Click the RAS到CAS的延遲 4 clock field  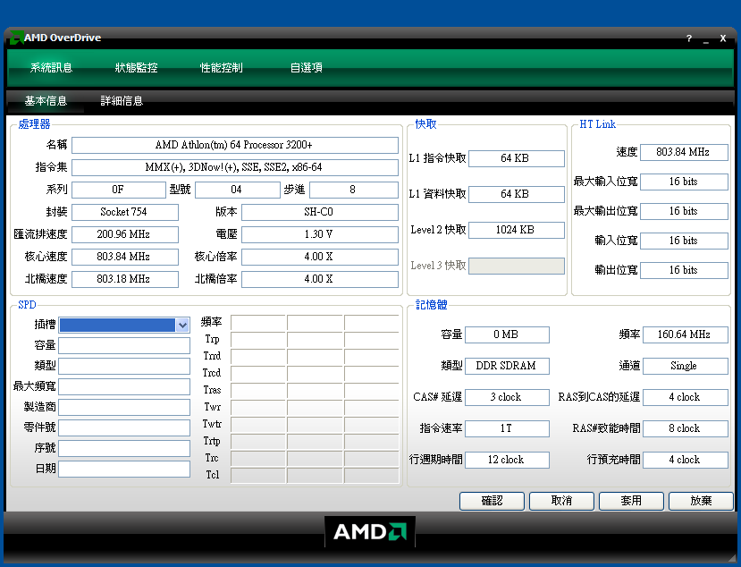click(686, 397)
